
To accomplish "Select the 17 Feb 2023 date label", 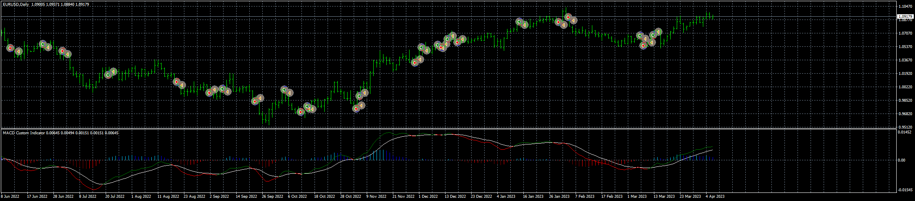I will tap(612, 197).
